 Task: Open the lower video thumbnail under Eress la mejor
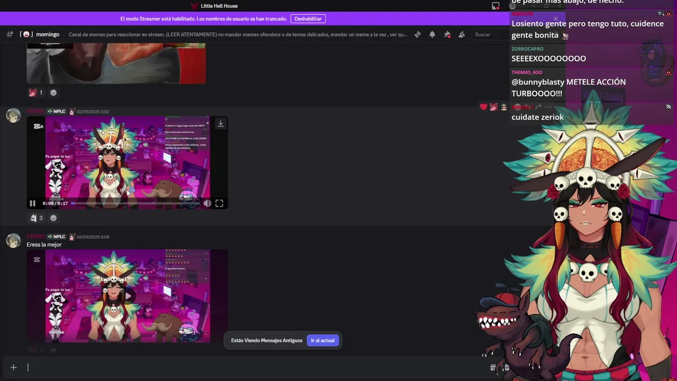pyautogui.click(x=127, y=296)
